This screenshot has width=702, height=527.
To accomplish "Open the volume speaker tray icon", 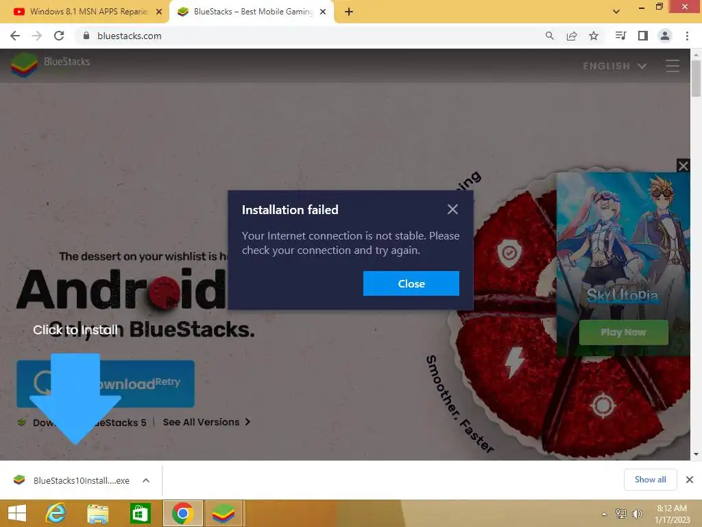I will 637,513.
